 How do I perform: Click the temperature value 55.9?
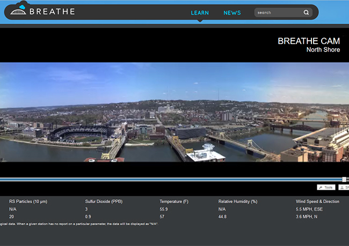(x=164, y=209)
